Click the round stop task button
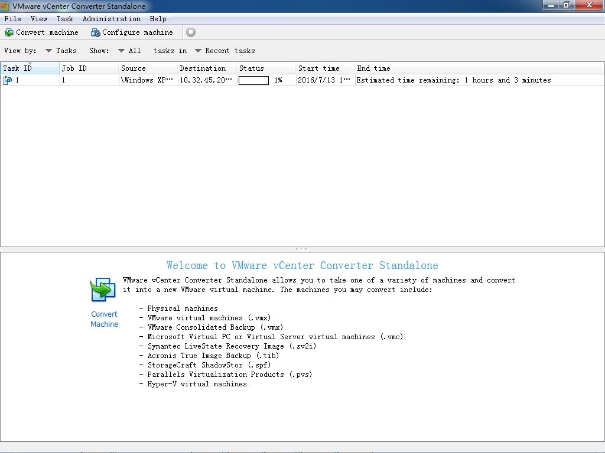This screenshot has width=605, height=453. 191,32
